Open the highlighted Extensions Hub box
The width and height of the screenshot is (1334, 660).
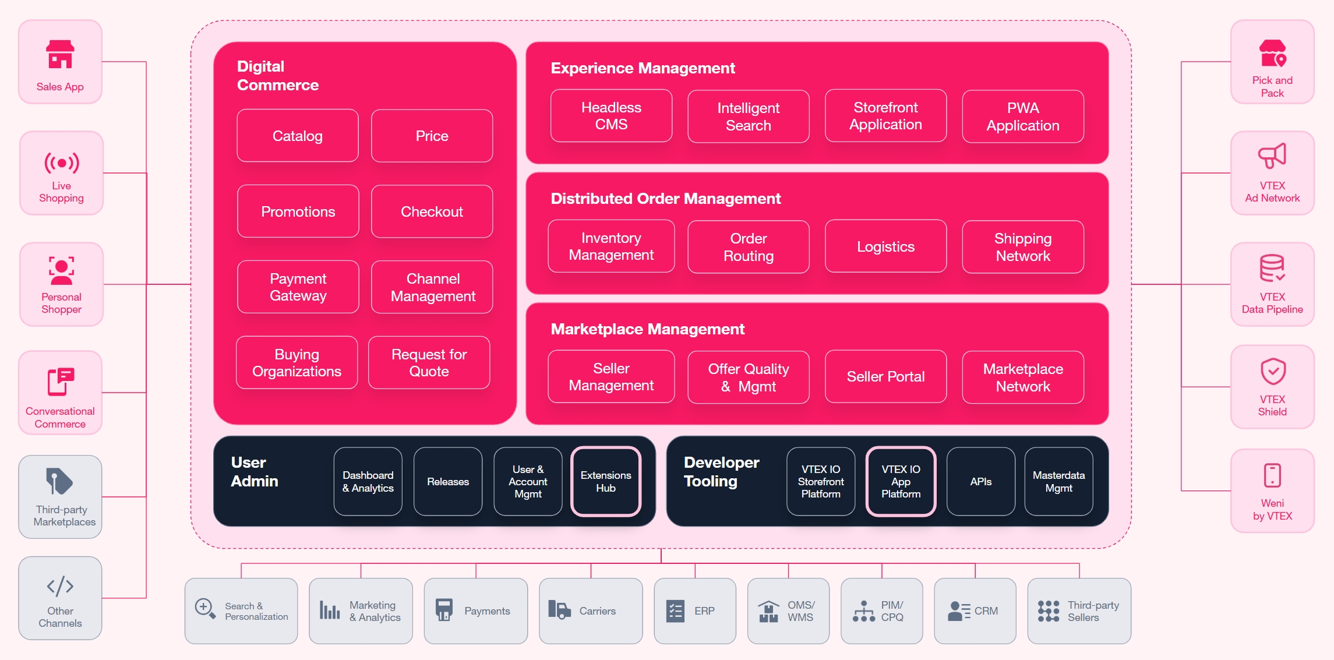coord(606,482)
